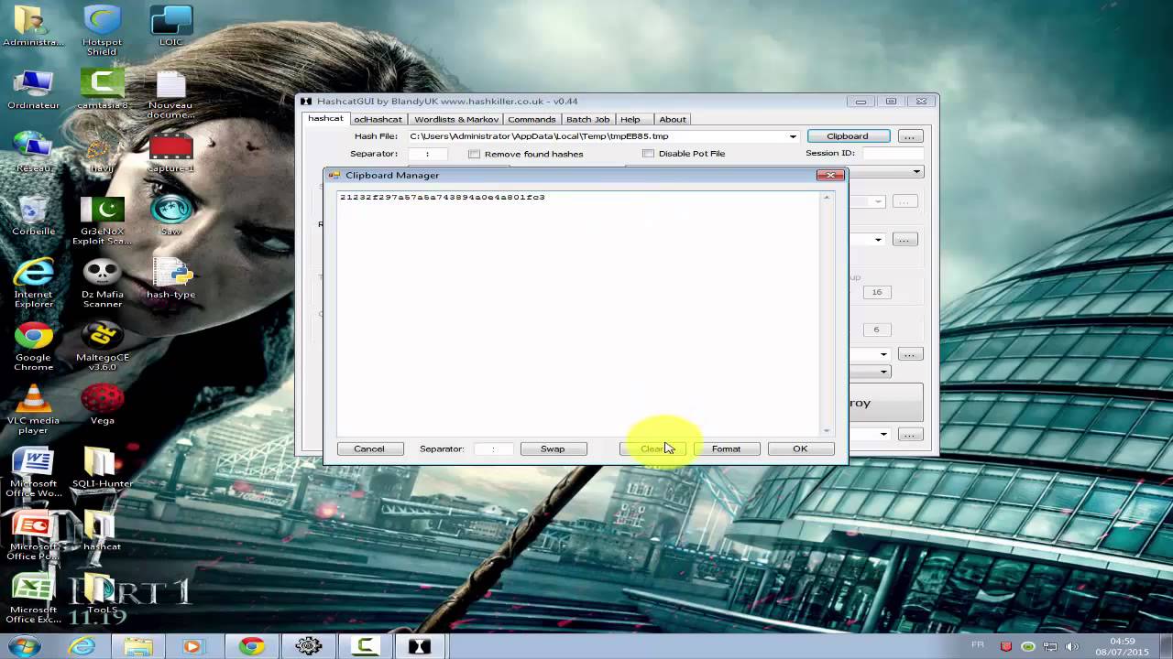This screenshot has width=1173, height=659.
Task: Tick the Disable Pot File checkbox
Action: pos(648,153)
